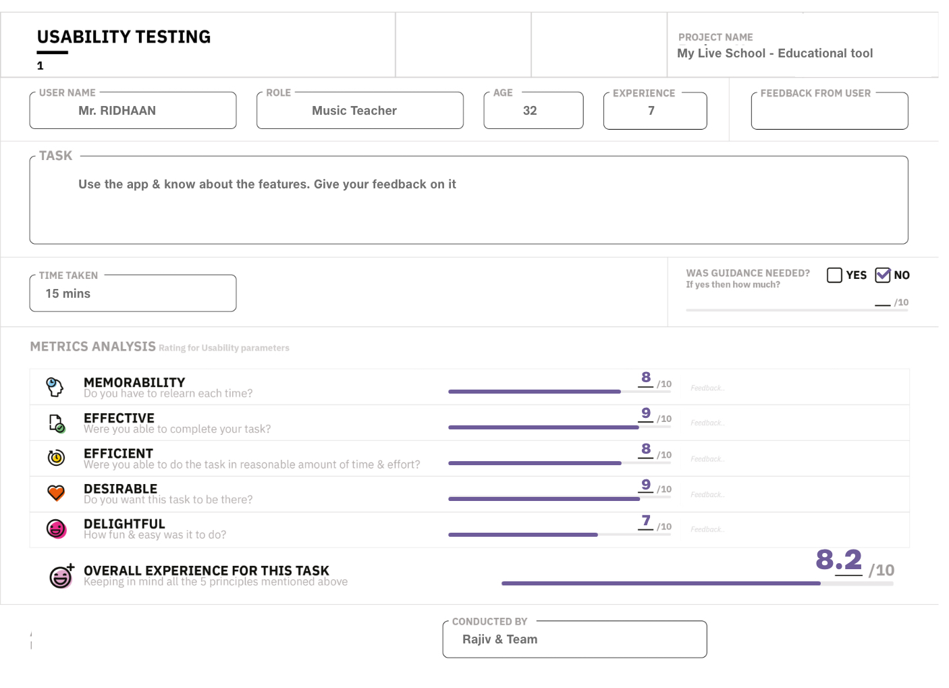Viewport: 949px width, 688px height.
Task: Click the Overall Experience score bar
Action: 661,583
